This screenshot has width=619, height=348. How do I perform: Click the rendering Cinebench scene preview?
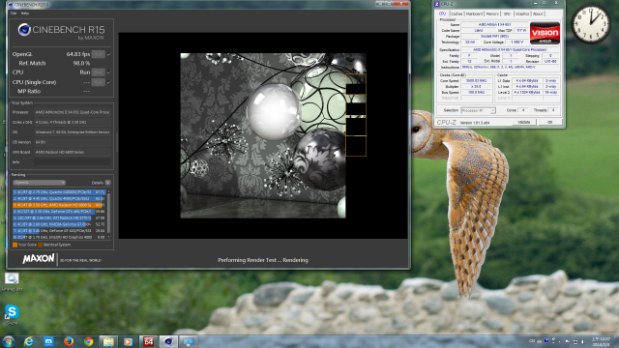point(273,135)
